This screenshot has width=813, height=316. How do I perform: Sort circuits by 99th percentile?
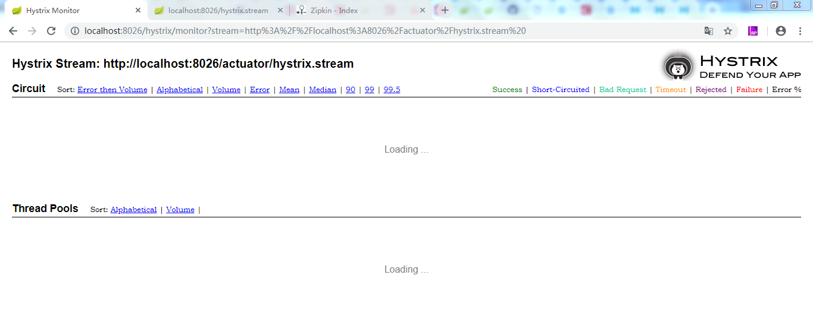[370, 90]
